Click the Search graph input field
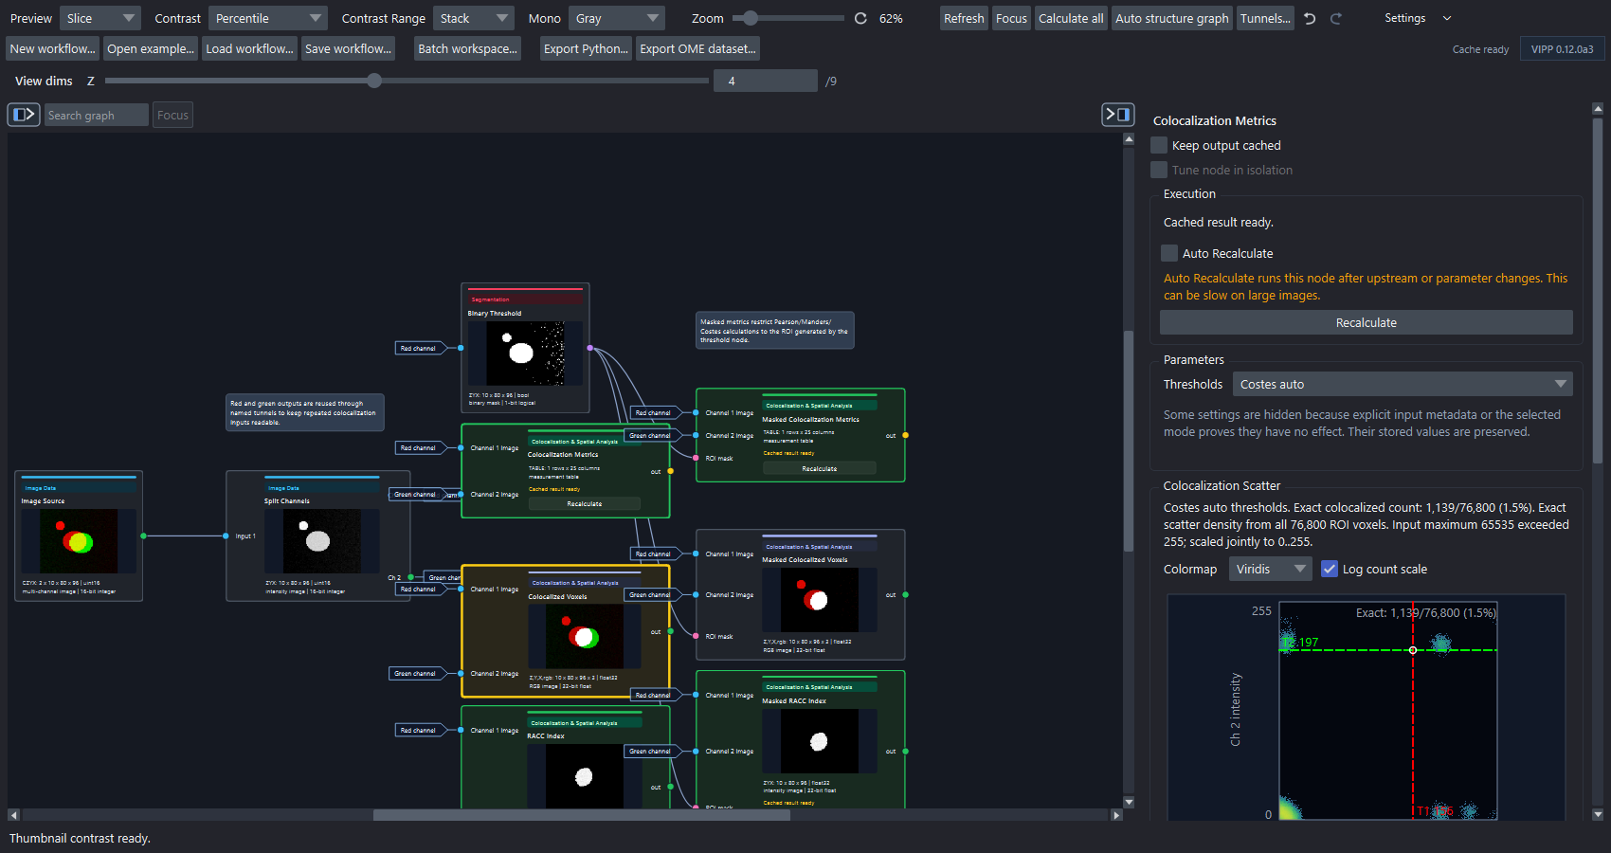Screen dimensions: 1611x853 coord(97,115)
